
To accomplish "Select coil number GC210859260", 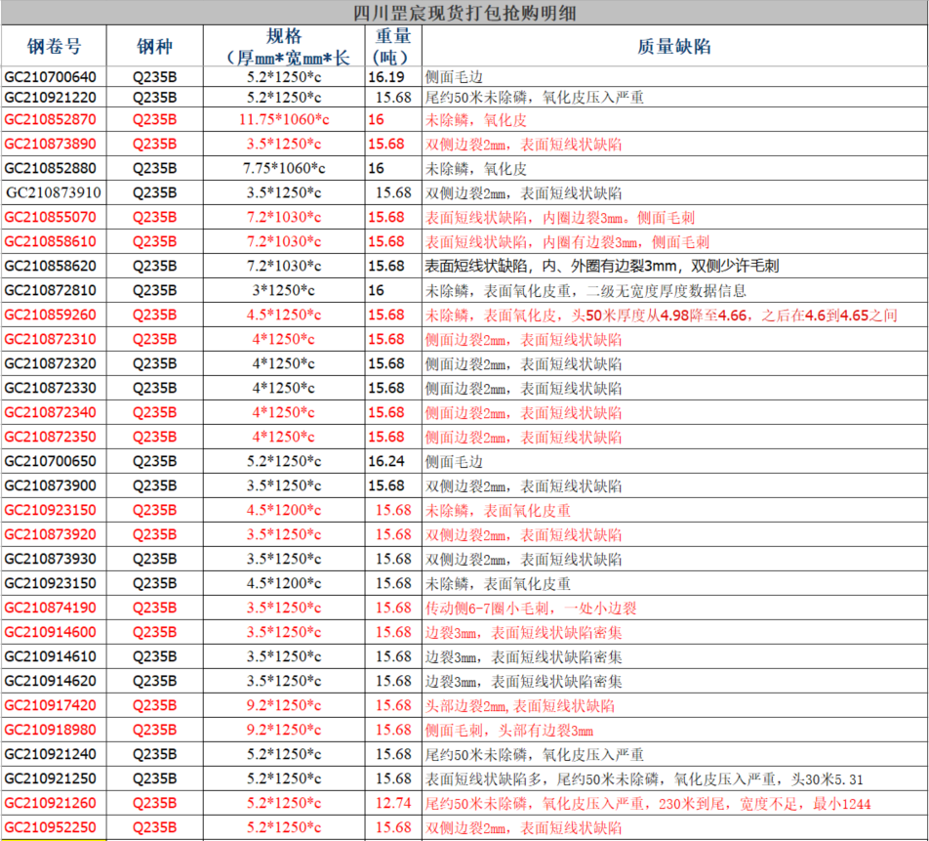I will tap(51, 315).
